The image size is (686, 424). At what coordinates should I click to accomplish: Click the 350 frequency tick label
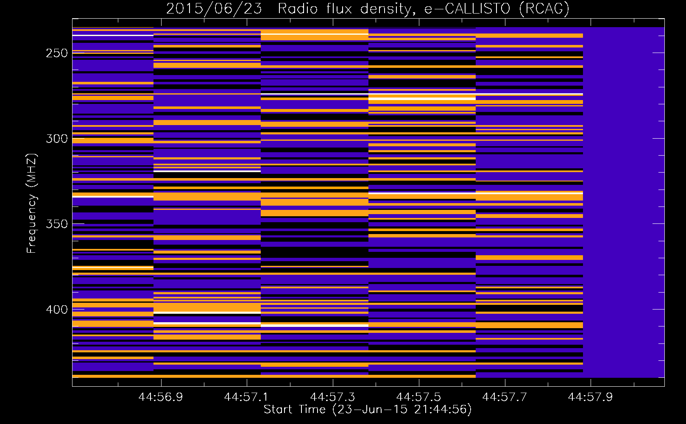[x=57, y=224]
